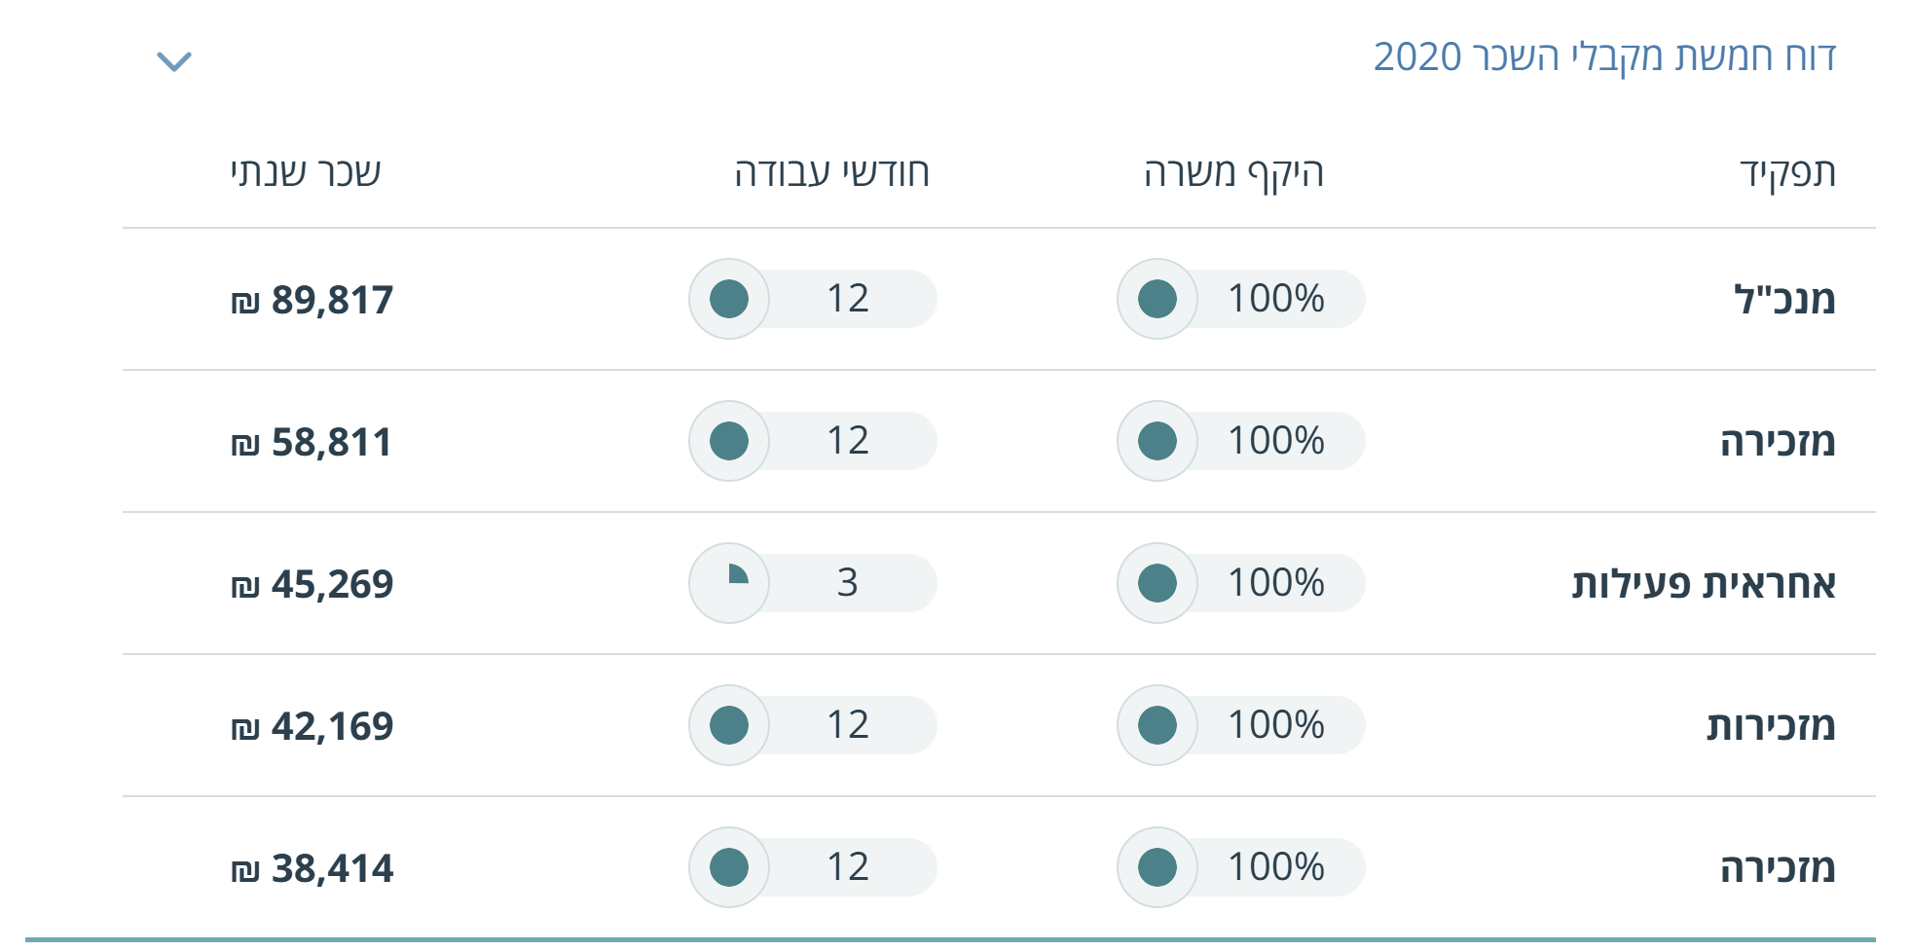
Task: Click the מנכ"ל position scope pie icon
Action: pyautogui.click(x=1158, y=299)
